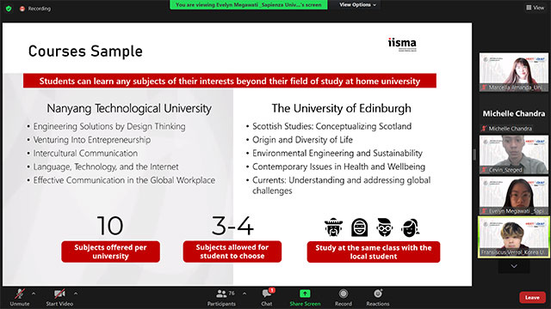Open audio options arrow beside Unmute

point(34,294)
